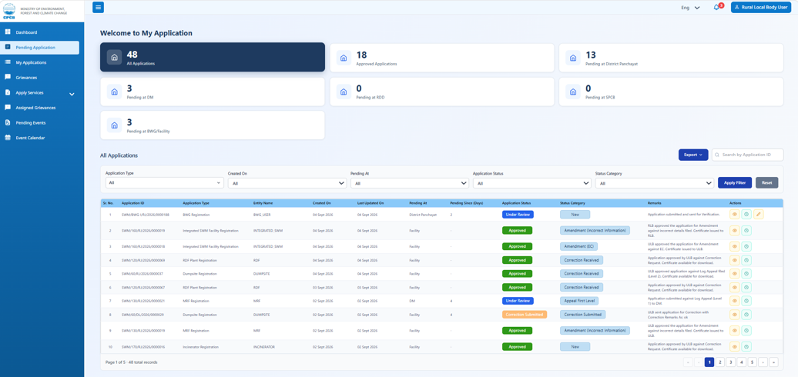Open history clock icon for SWM/60/RJ/2026/0000037
Image resolution: width=798 pixels, height=377 pixels.
point(746,274)
